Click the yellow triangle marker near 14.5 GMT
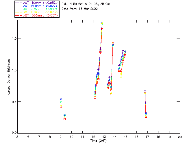The image size is (185, 148). (121, 76)
